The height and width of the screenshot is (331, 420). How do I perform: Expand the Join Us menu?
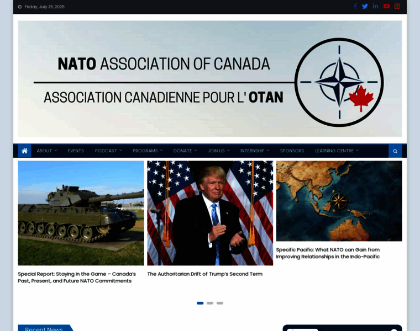219,151
